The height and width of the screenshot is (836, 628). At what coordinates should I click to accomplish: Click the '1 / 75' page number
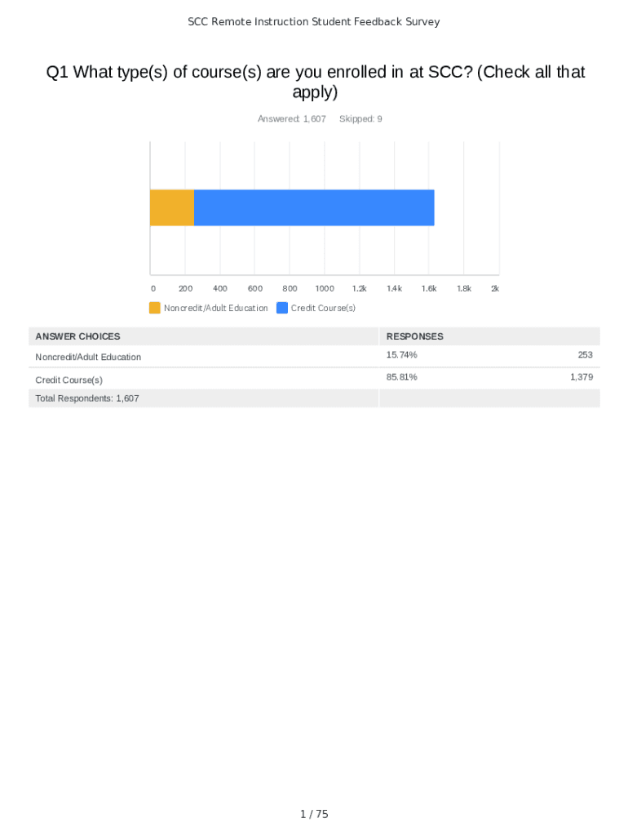(x=314, y=814)
